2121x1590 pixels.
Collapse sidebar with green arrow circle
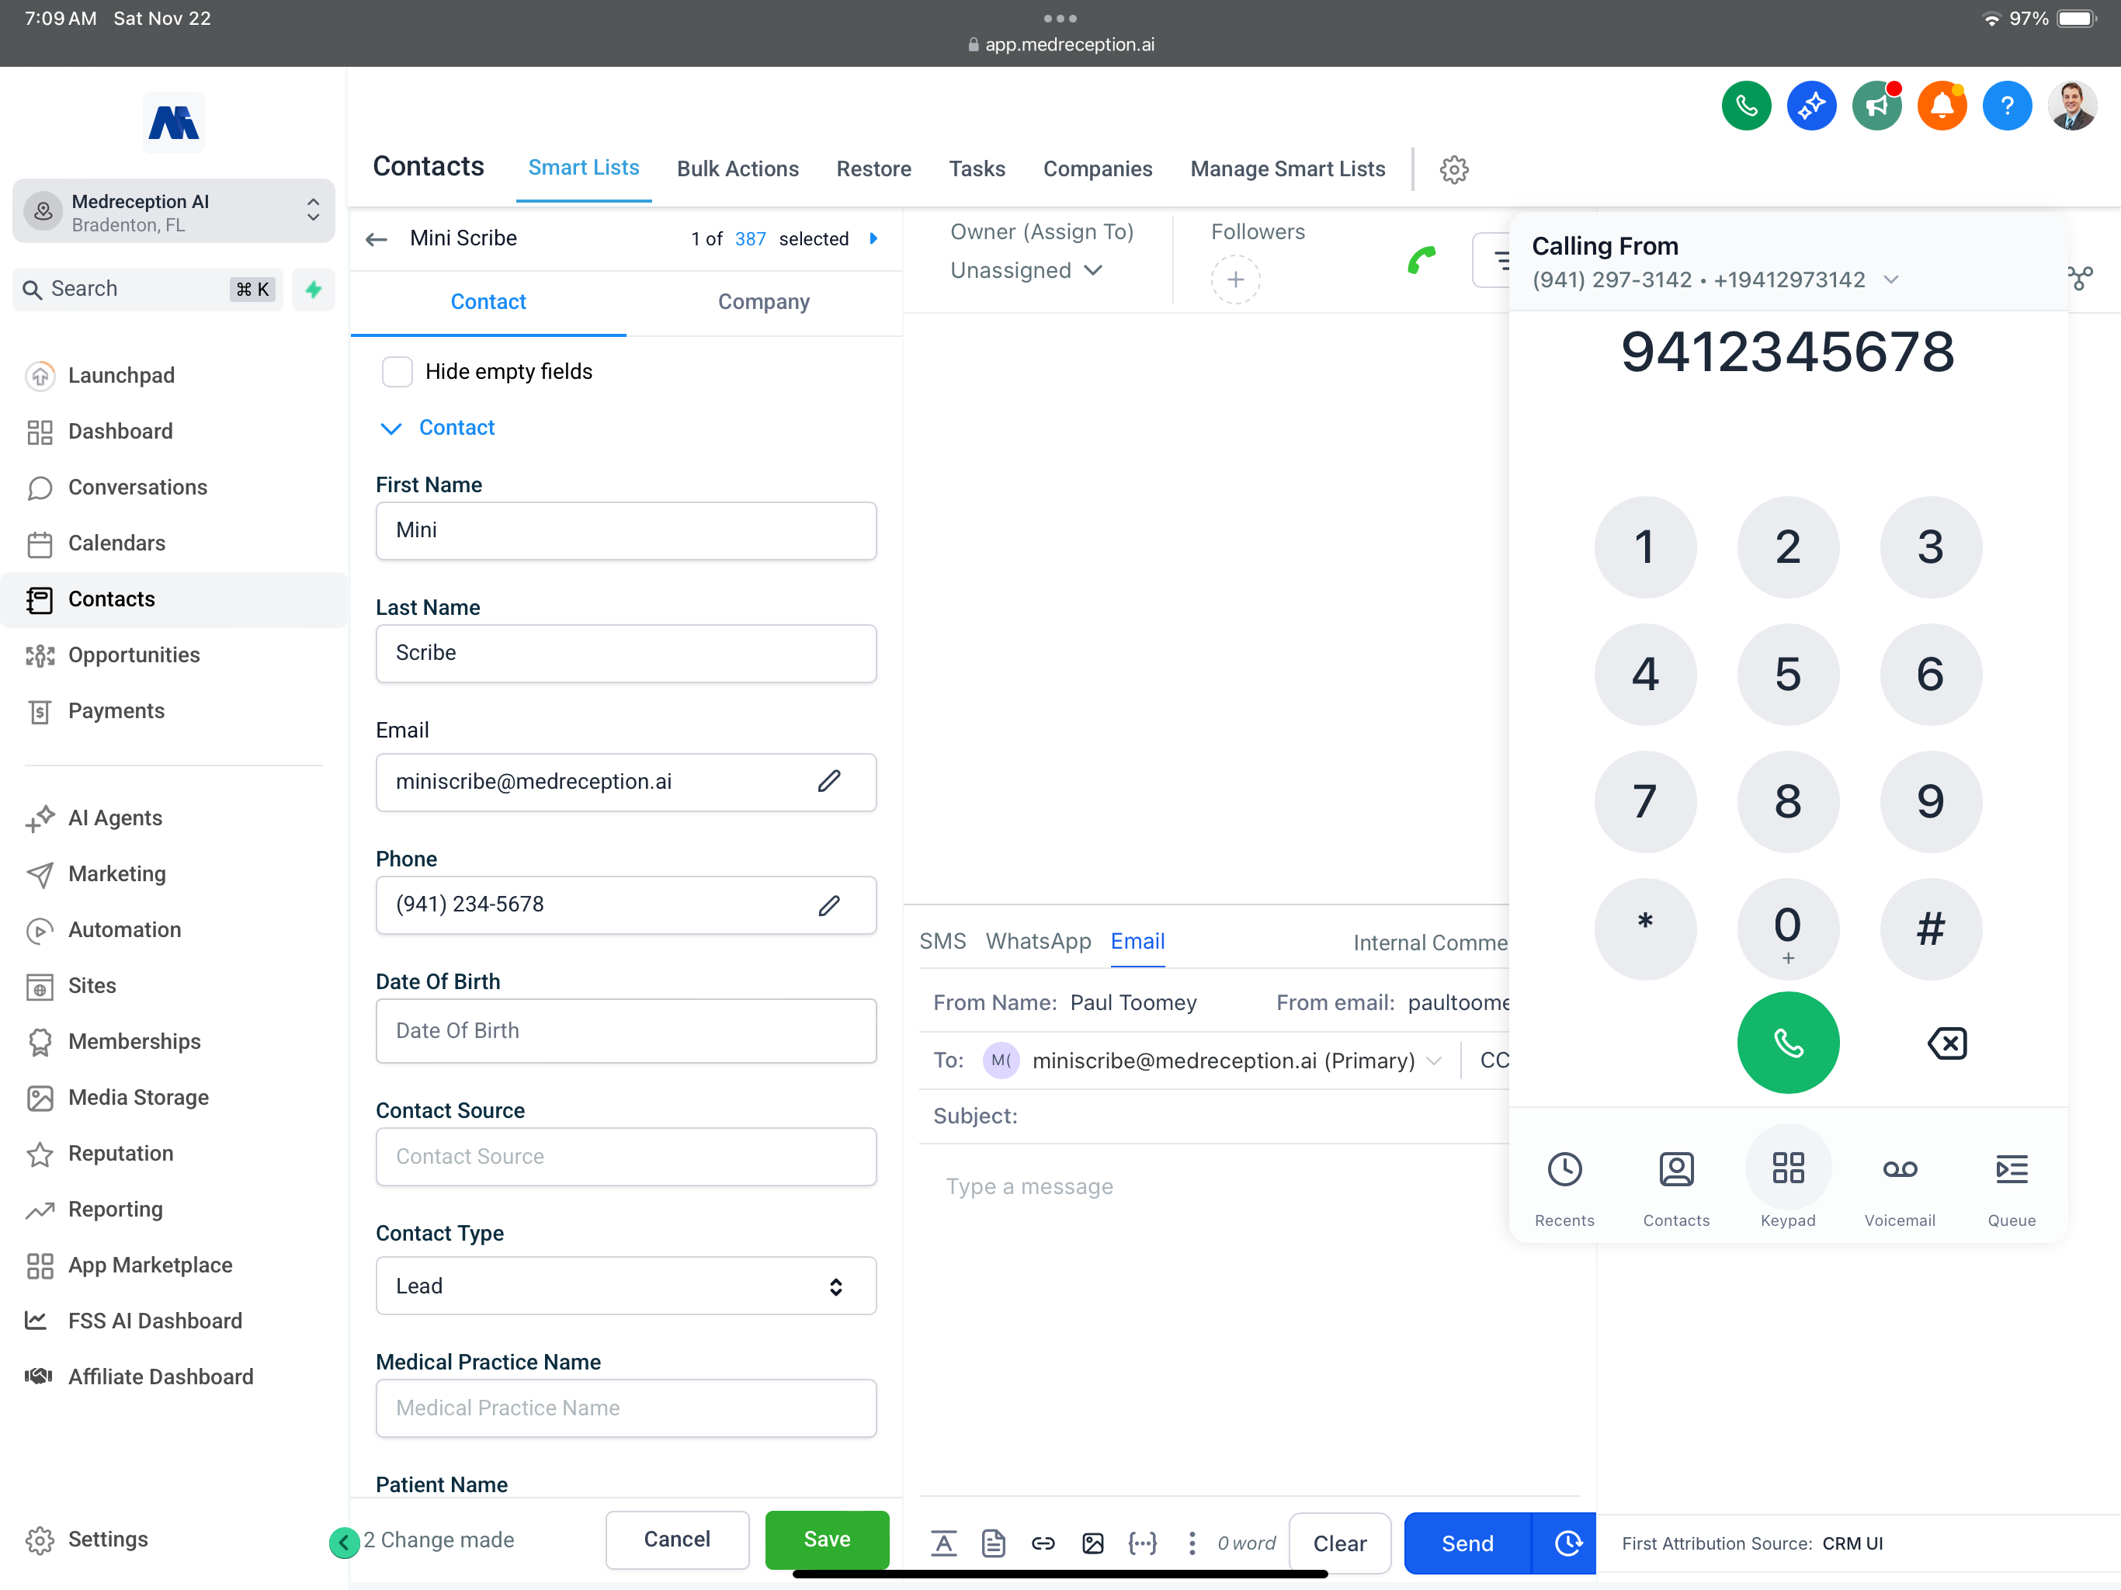343,1542
